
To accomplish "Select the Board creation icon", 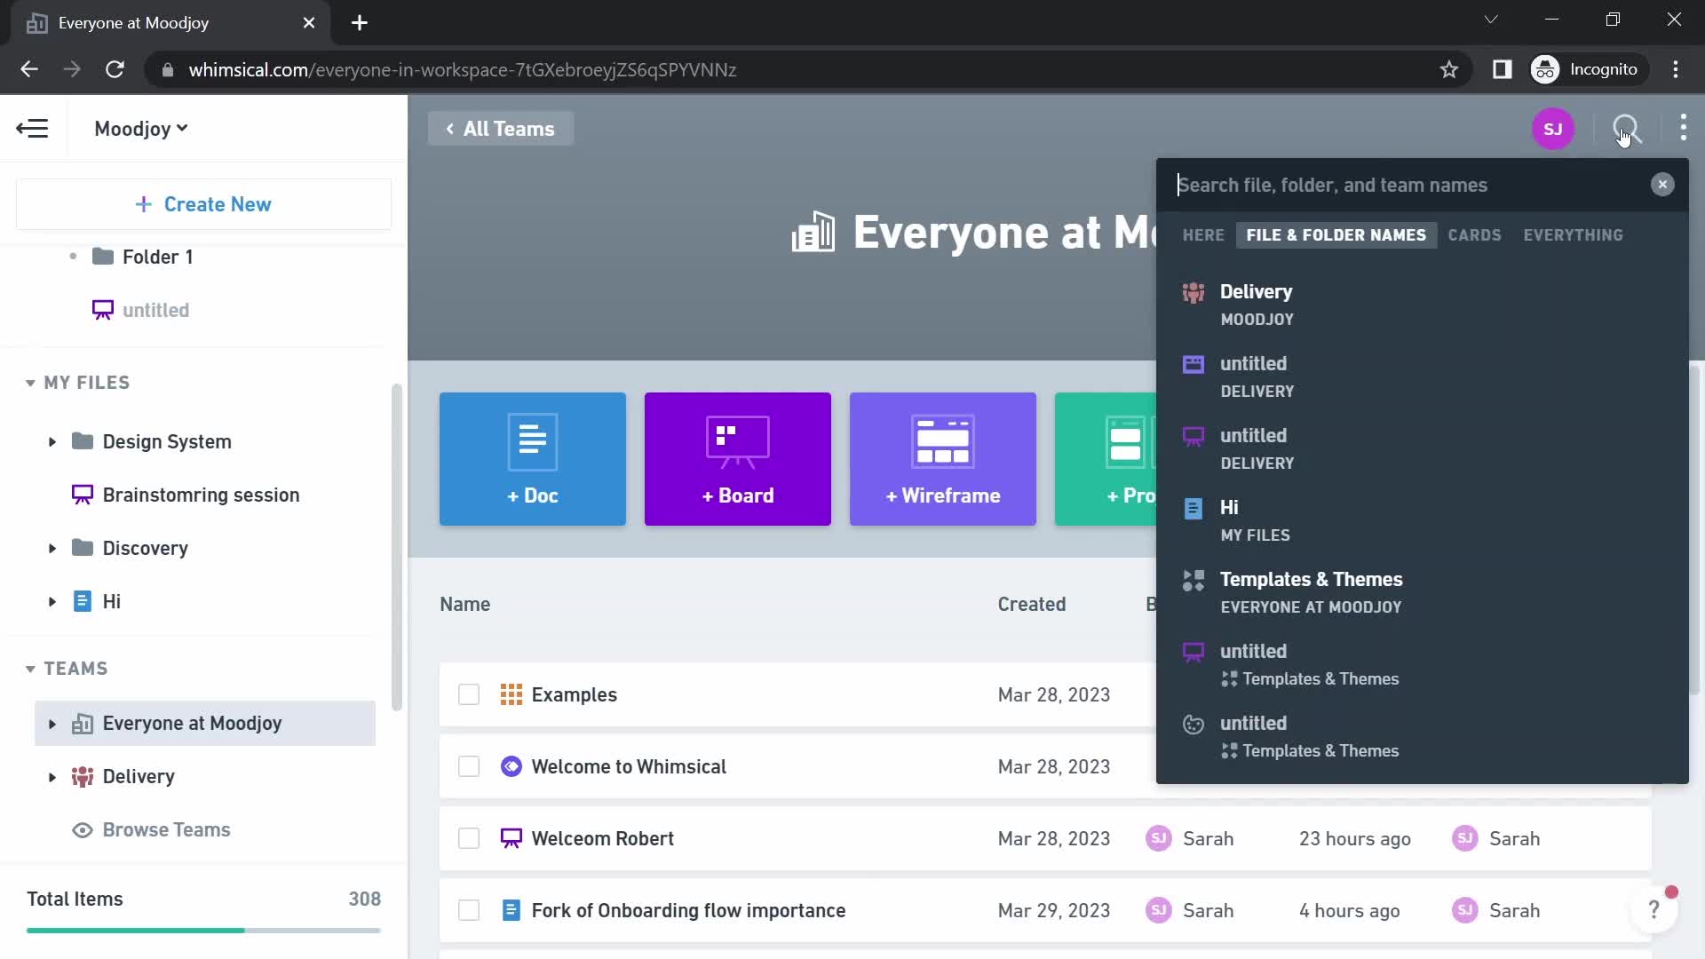I will pyautogui.click(x=736, y=458).
